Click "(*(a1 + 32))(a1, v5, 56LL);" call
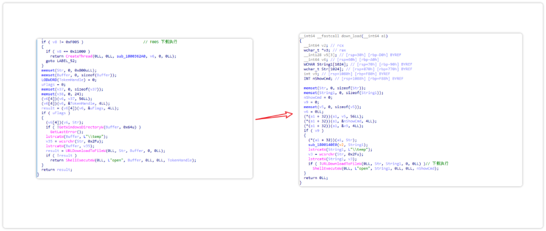Viewport: 546px width, 231px height. (333, 117)
